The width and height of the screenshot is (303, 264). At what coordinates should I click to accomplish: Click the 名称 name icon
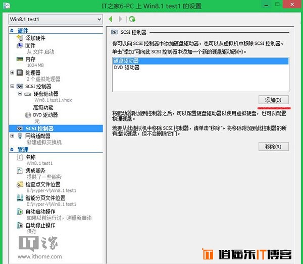[x=20, y=157]
